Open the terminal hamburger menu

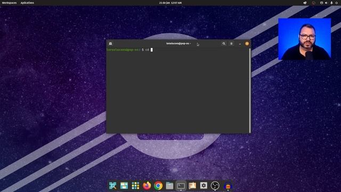point(231,44)
